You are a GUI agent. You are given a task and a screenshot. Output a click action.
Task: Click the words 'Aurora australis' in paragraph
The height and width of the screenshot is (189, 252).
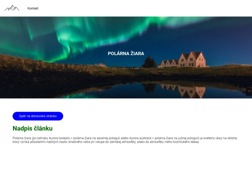click(x=140, y=138)
